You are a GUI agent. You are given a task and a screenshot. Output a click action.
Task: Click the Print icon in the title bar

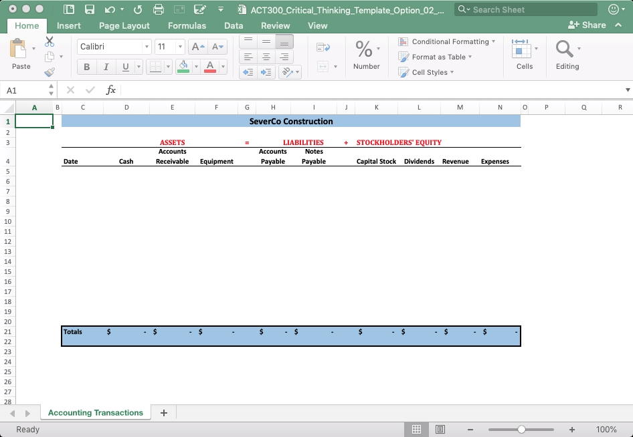[x=158, y=10]
